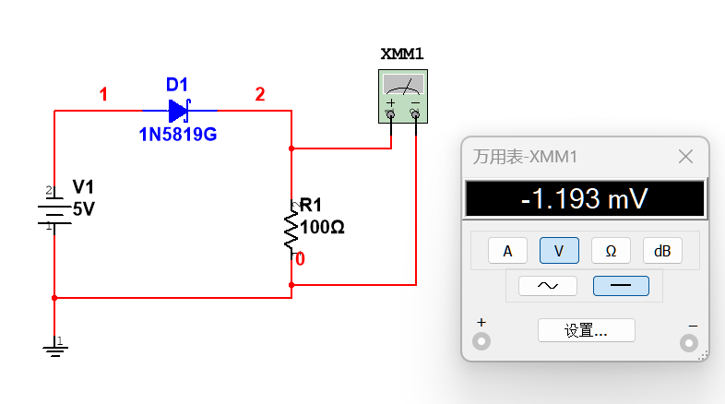Select the ground symbol
The height and width of the screenshot is (404, 725).
55,347
